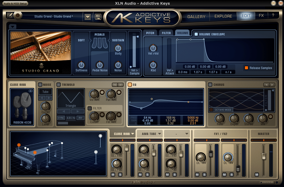Click the RIBBON 4038 microphone selector
The image size is (284, 187).
pyautogui.click(x=22, y=107)
